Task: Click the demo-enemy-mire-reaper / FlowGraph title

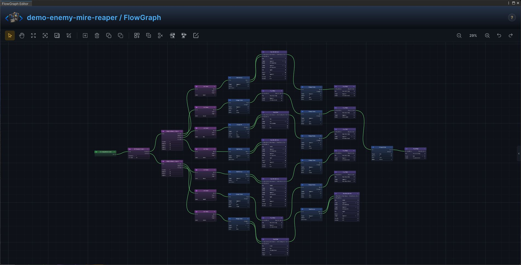Action: point(94,17)
